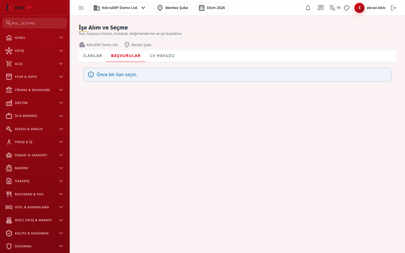
Task: Log out using the exit icon
Action: coord(393,8)
